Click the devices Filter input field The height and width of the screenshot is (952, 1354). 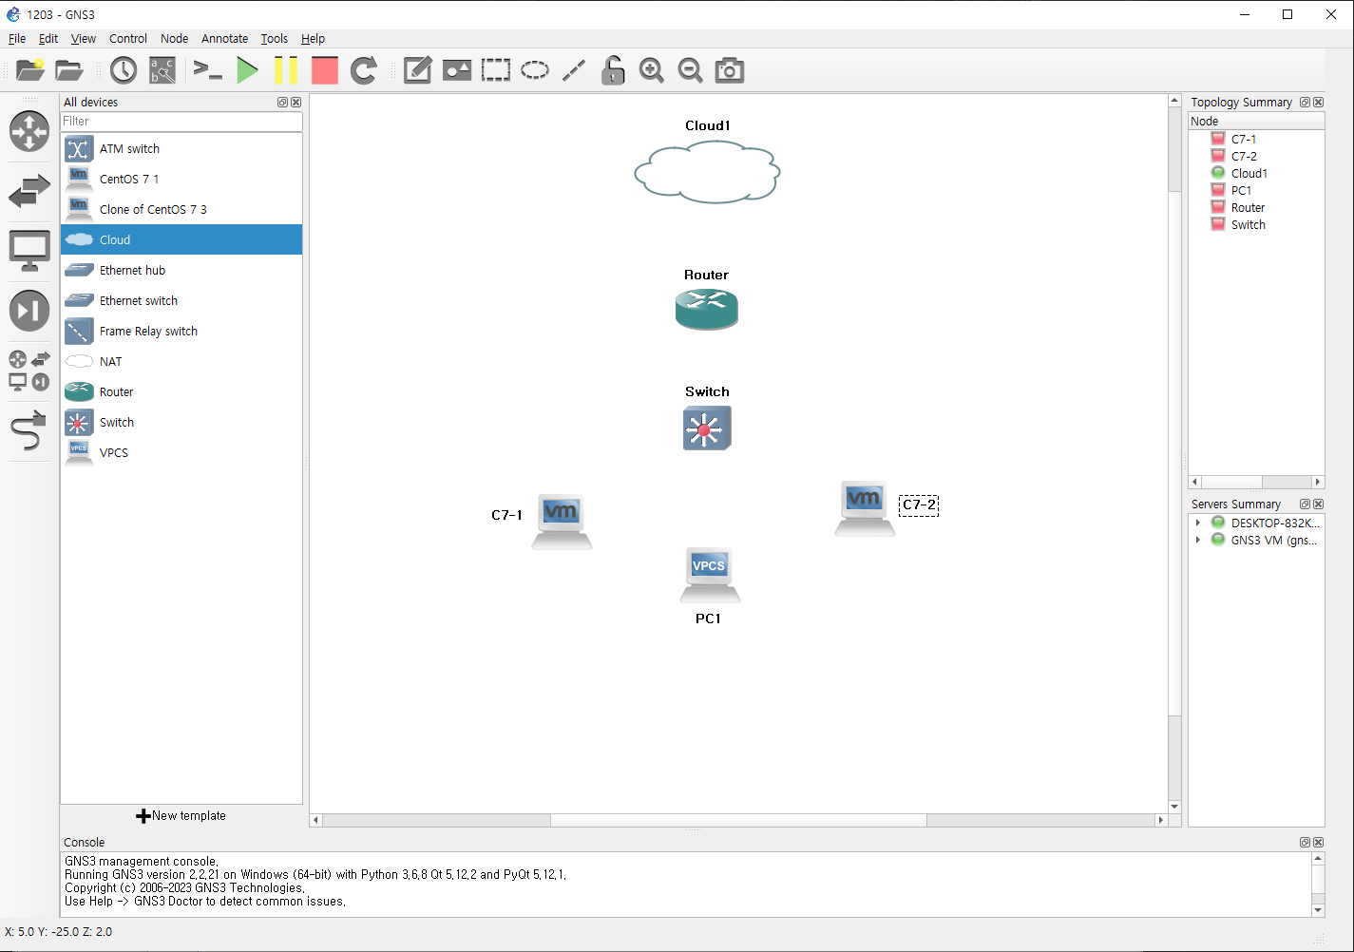tap(181, 122)
